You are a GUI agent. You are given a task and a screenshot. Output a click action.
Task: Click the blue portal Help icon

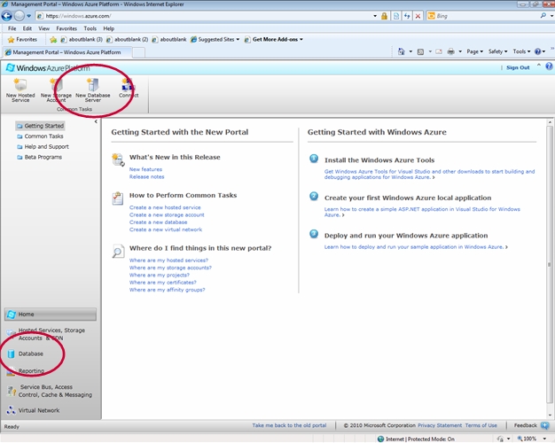click(549, 66)
